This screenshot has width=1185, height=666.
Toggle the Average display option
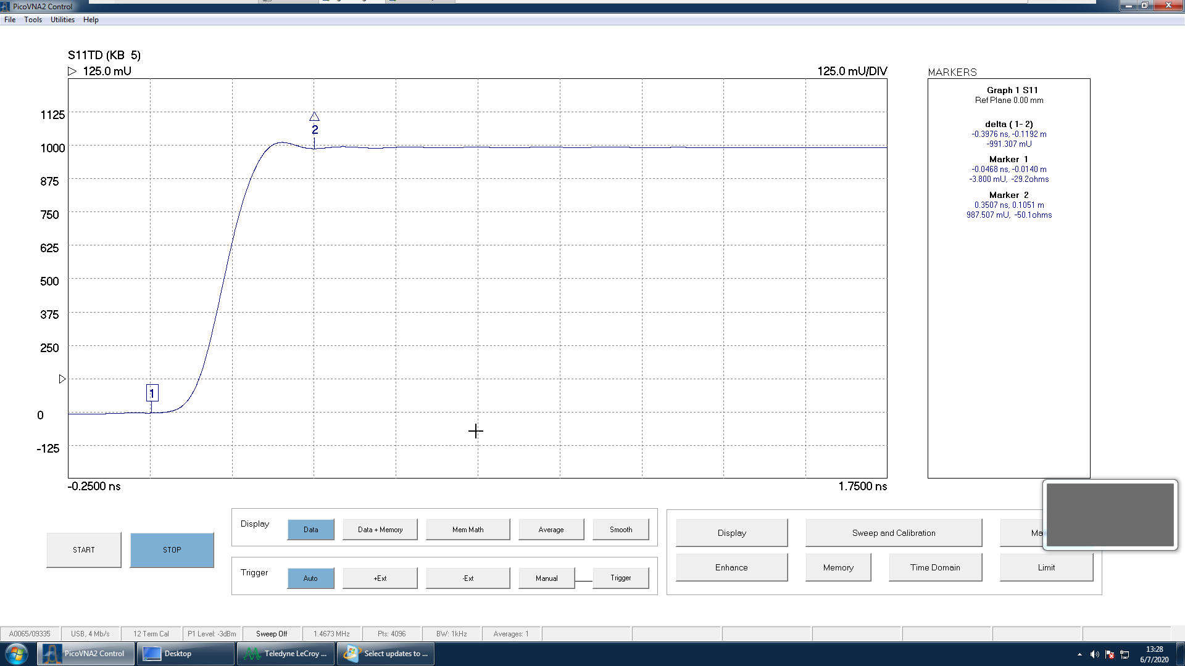[551, 529]
